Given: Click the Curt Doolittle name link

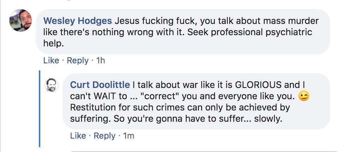Looking at the screenshot, I should click(x=100, y=85).
